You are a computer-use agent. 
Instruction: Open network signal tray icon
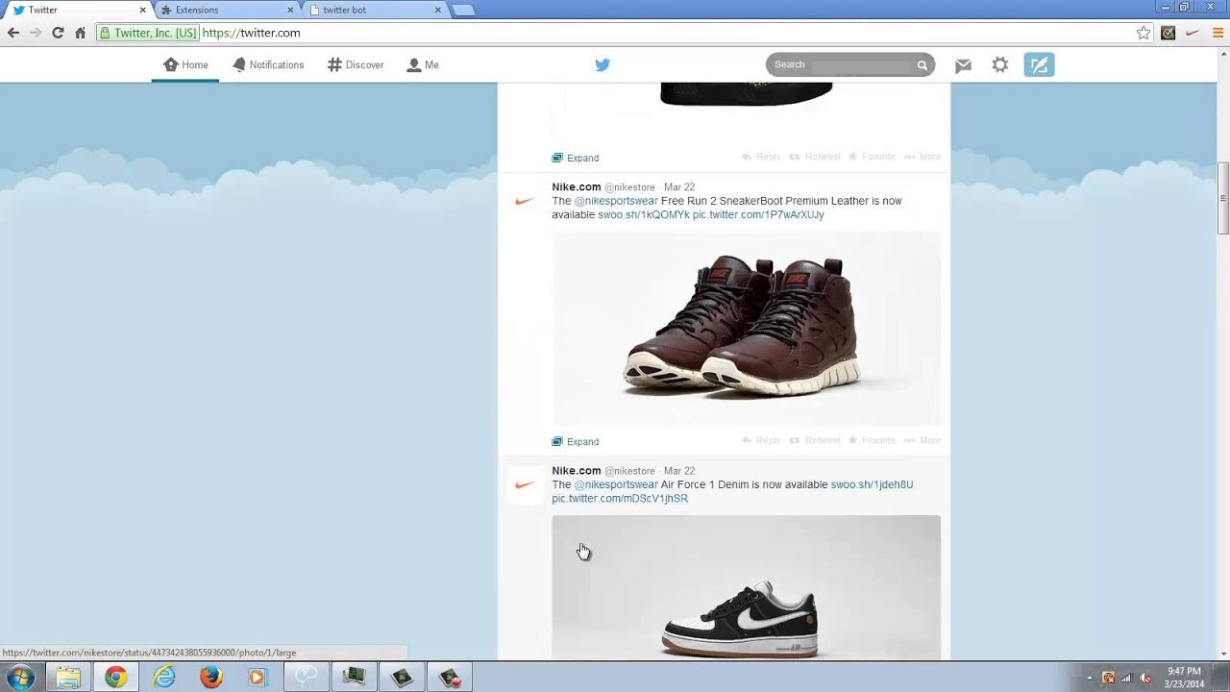[x=1126, y=678]
